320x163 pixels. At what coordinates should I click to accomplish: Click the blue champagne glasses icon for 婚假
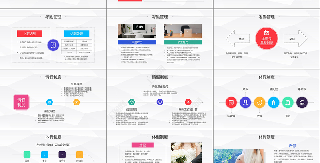click(x=245, y=103)
